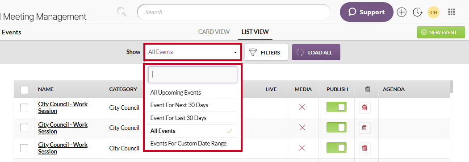This screenshot has width=469, height=162.
Task: Switch to the List View tab
Action: (x=255, y=32)
